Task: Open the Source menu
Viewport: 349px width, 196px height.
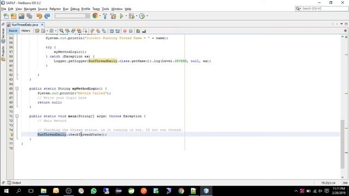Action: [43, 9]
